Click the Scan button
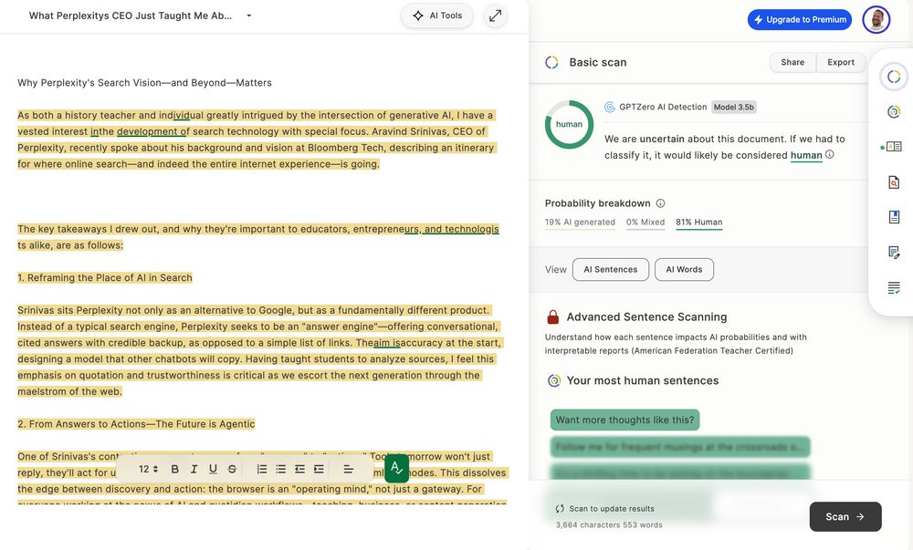 845,517
